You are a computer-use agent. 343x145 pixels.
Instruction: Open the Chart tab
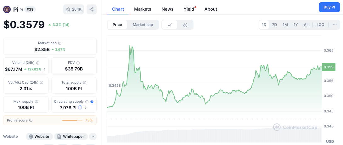(x=118, y=9)
